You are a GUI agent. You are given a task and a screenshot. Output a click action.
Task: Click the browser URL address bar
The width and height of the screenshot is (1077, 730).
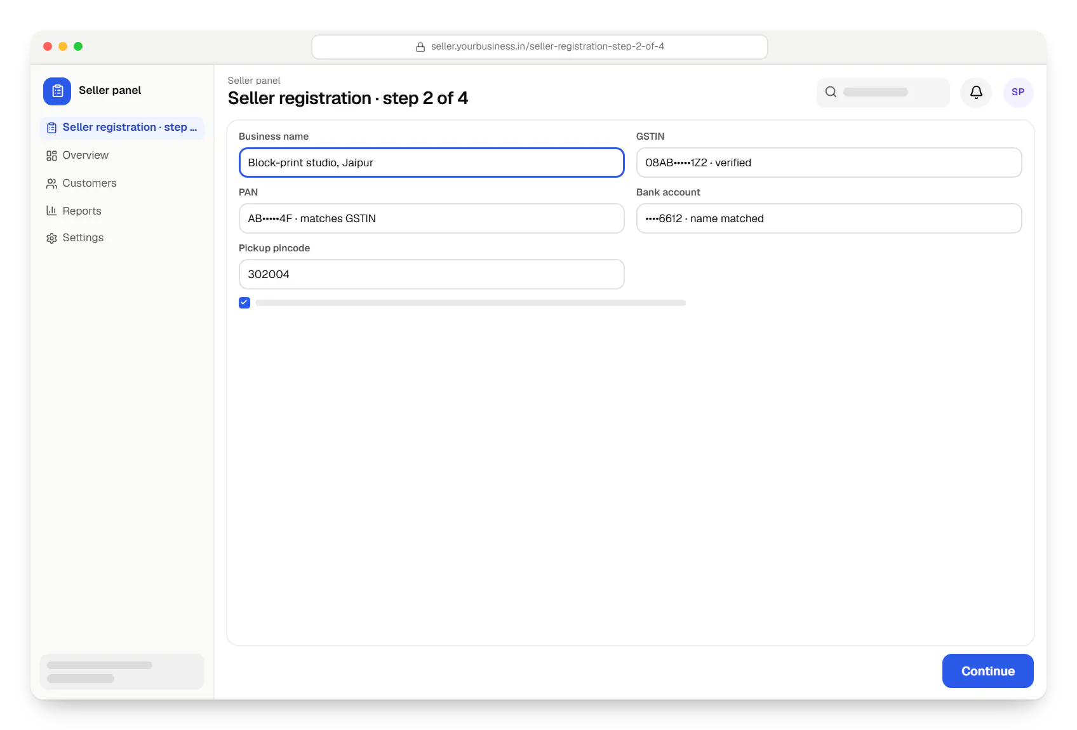click(x=540, y=47)
